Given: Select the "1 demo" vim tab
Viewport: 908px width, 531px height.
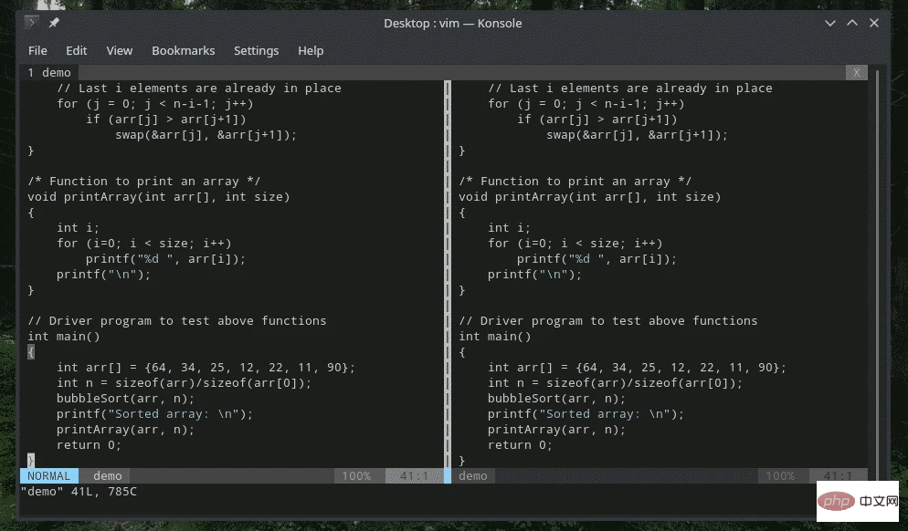Looking at the screenshot, I should (x=49, y=72).
